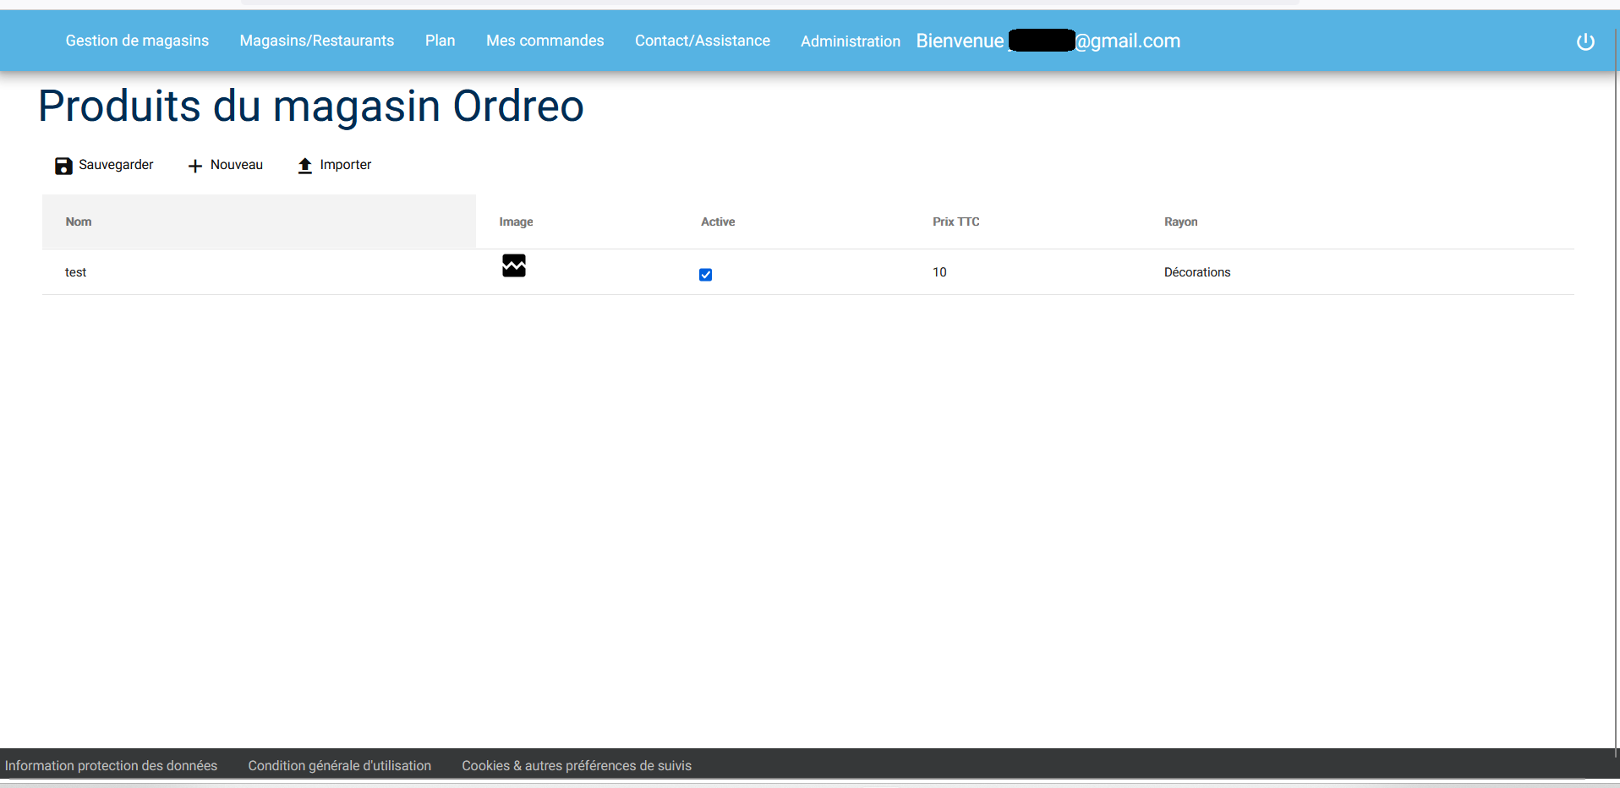This screenshot has width=1620, height=788.
Task: Open Information protection des données link
Action: [x=112, y=765]
